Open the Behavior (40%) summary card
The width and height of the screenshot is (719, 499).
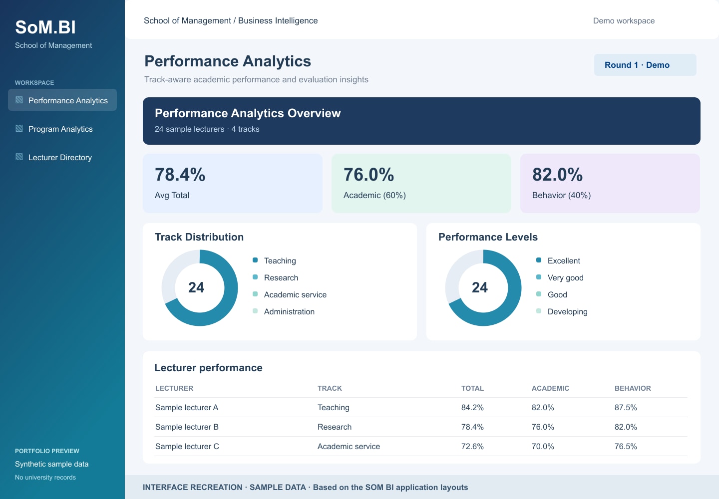coord(610,183)
